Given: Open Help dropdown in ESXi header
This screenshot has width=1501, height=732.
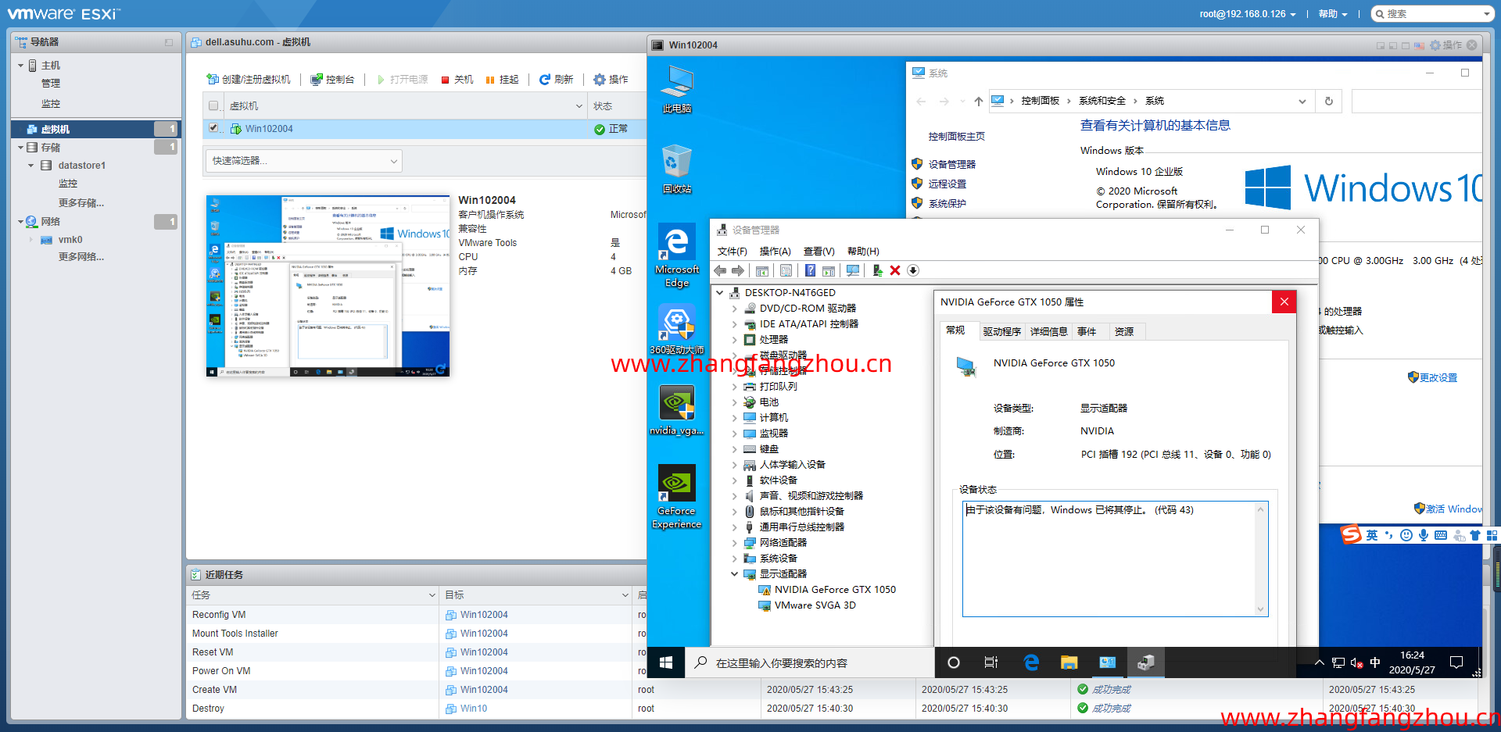Looking at the screenshot, I should click(x=1333, y=14).
